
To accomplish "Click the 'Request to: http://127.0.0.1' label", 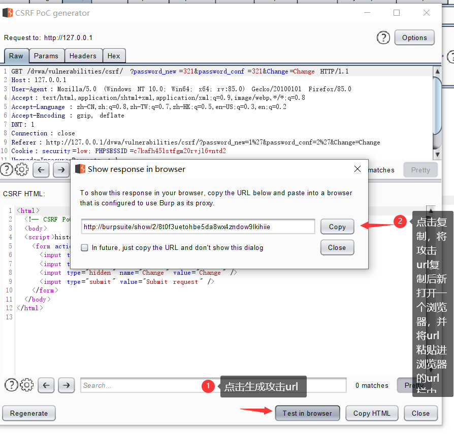I will point(48,38).
